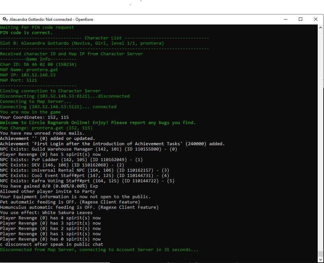
Task: Click the c disconnect after speak chat line
Action: (x=53, y=244)
